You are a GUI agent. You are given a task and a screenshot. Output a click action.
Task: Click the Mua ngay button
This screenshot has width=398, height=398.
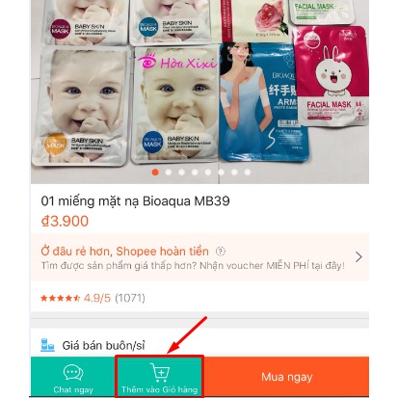[x=286, y=377]
